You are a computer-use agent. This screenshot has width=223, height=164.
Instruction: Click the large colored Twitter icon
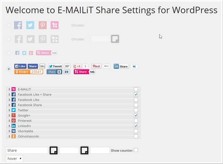[30, 25]
